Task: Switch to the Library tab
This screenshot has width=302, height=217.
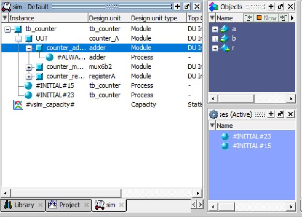Action: tap(19, 205)
